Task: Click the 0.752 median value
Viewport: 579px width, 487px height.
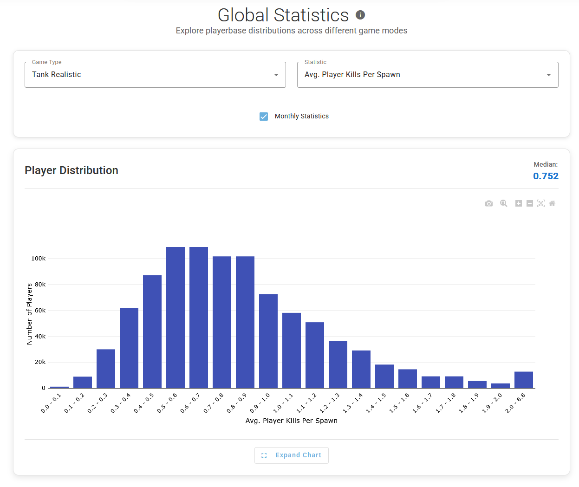Action: [x=546, y=176]
